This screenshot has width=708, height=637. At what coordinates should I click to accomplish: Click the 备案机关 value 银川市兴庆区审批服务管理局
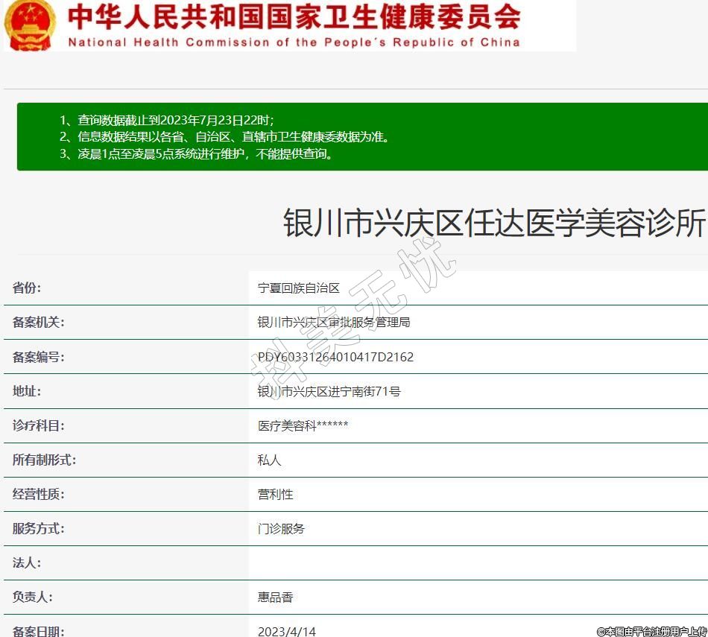[x=334, y=323]
